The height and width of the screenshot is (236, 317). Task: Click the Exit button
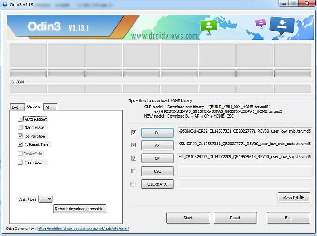(288, 218)
